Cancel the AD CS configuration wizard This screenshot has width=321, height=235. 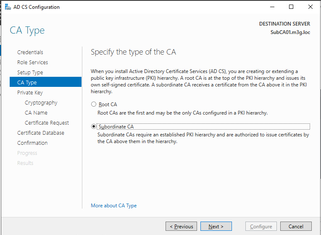[x=296, y=227]
